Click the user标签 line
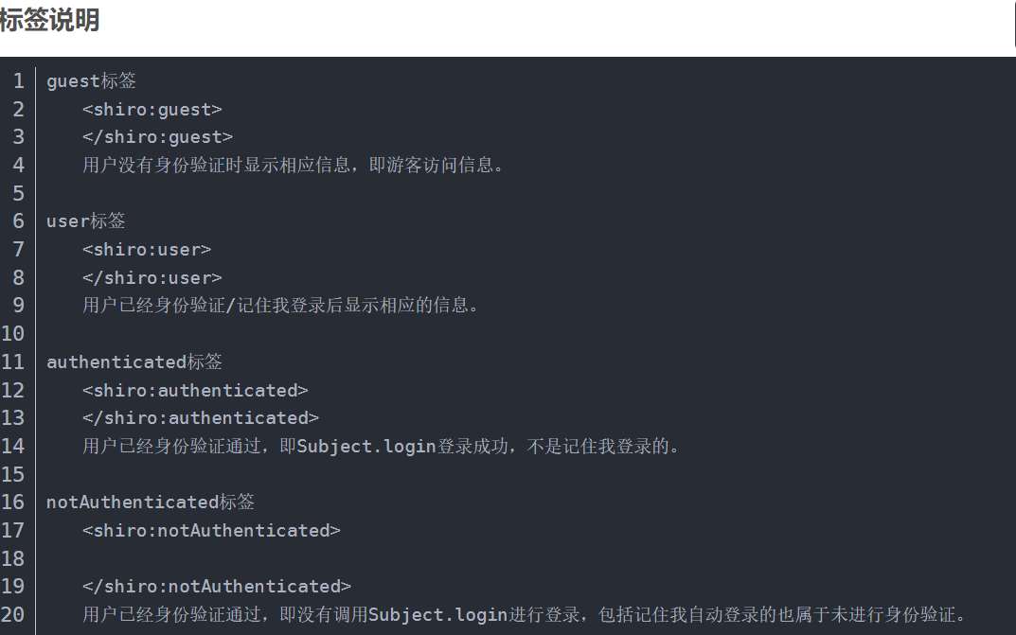The image size is (1016, 635). tap(85, 220)
